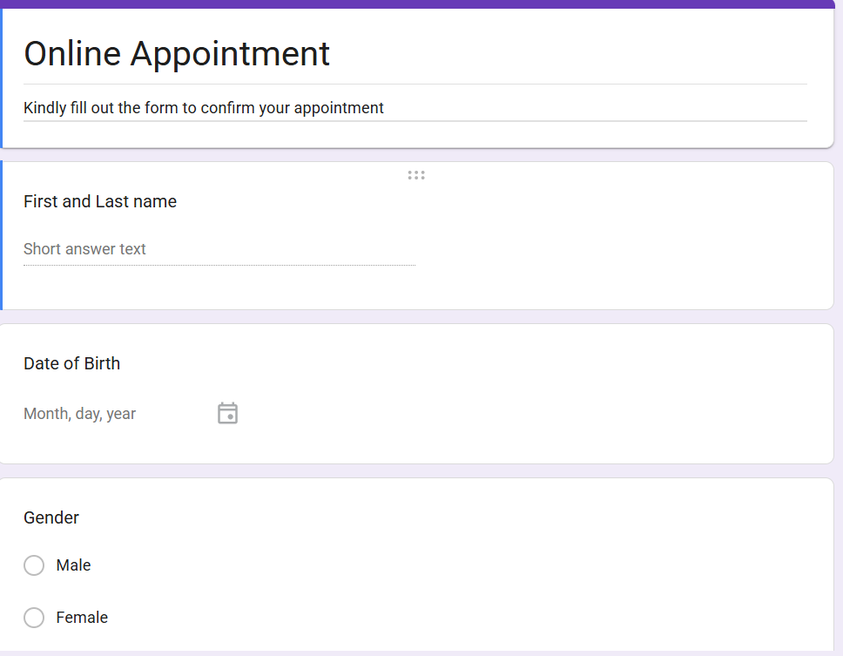Click the drag handle above First and Last name

[416, 175]
